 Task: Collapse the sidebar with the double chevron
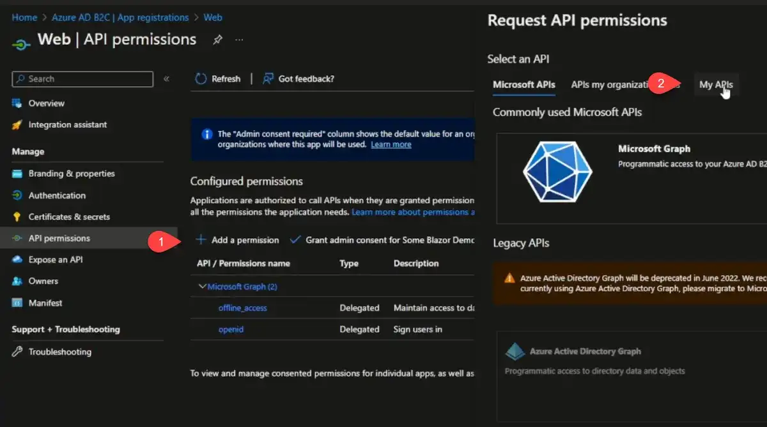[166, 79]
